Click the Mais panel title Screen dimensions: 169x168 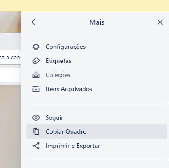[97, 22]
